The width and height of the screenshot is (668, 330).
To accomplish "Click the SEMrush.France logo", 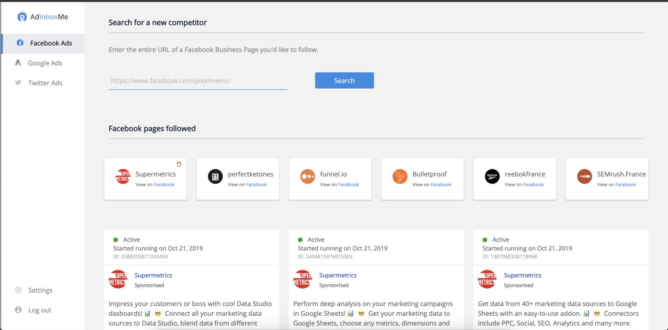I will click(584, 177).
